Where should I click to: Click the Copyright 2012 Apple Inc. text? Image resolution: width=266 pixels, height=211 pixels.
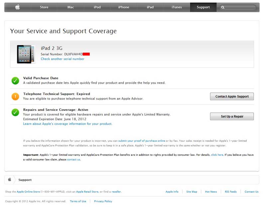click(36, 201)
